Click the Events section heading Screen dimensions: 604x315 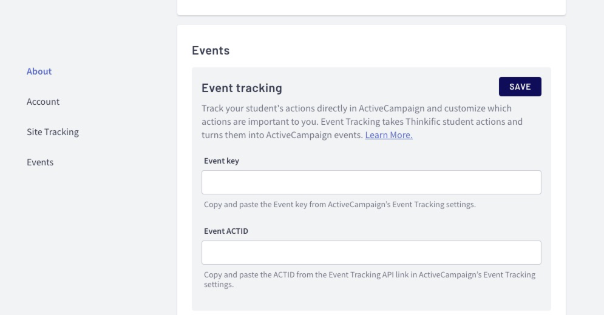click(x=211, y=50)
